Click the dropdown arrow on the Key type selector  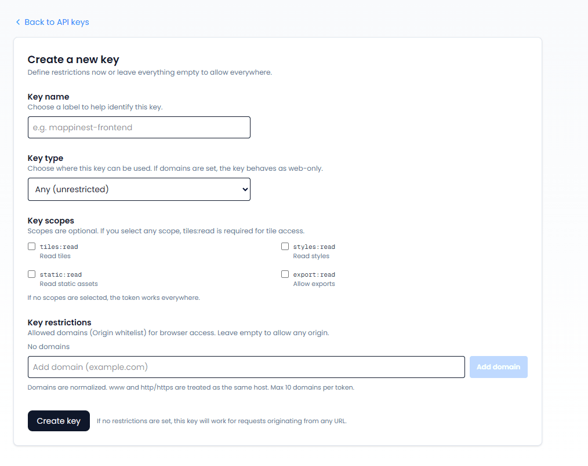[x=244, y=189]
